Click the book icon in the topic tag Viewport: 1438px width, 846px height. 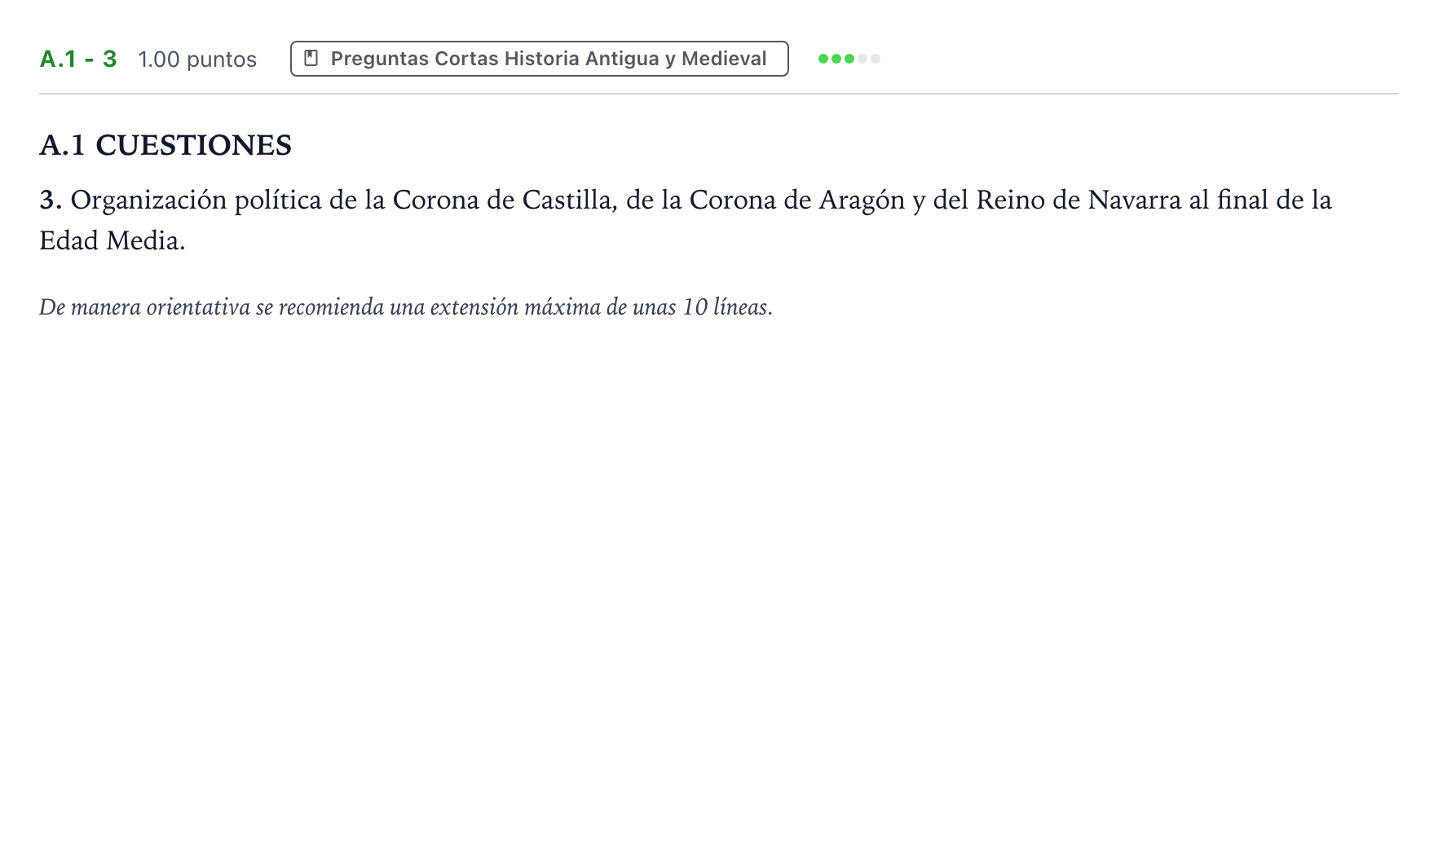[x=311, y=59]
